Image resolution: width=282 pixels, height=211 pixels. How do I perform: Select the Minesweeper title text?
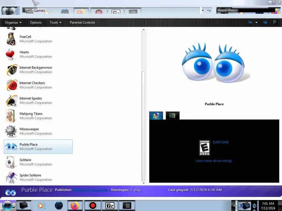(29, 129)
